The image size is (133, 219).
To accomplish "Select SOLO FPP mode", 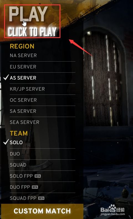I will (x=42, y=176).
